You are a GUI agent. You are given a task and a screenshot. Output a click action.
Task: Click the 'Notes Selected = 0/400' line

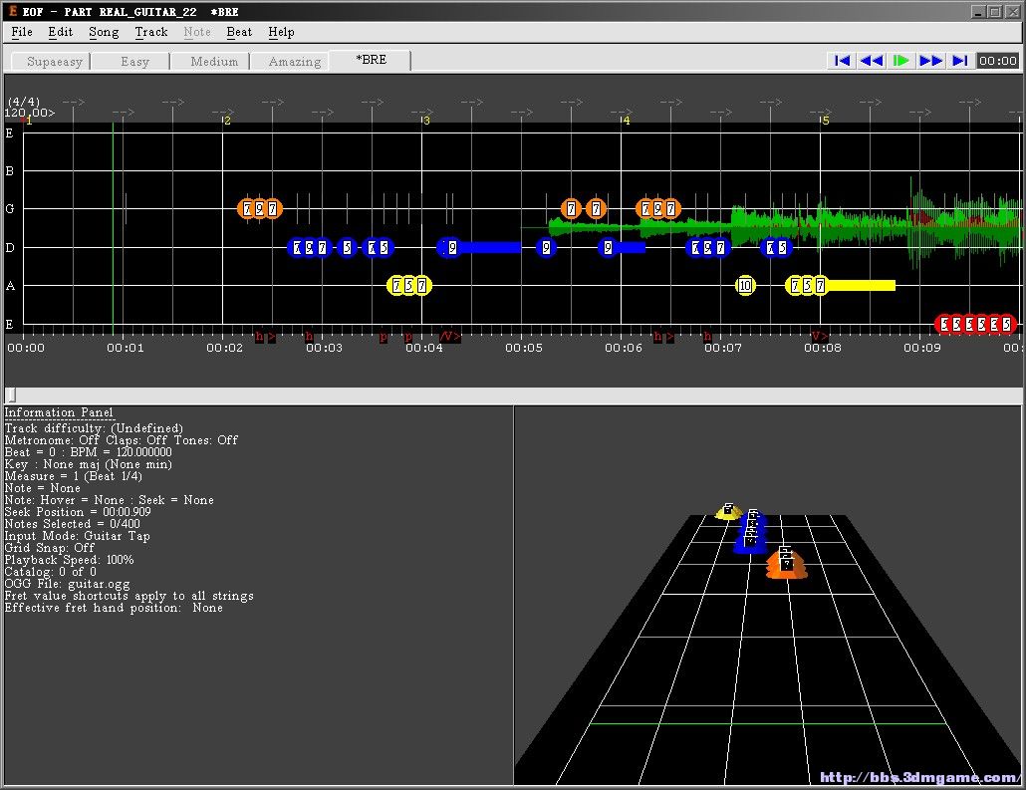72,524
